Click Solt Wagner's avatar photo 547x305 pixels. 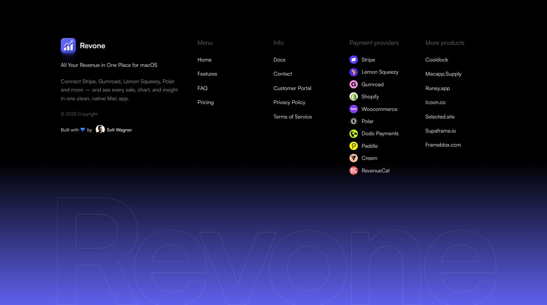100,130
